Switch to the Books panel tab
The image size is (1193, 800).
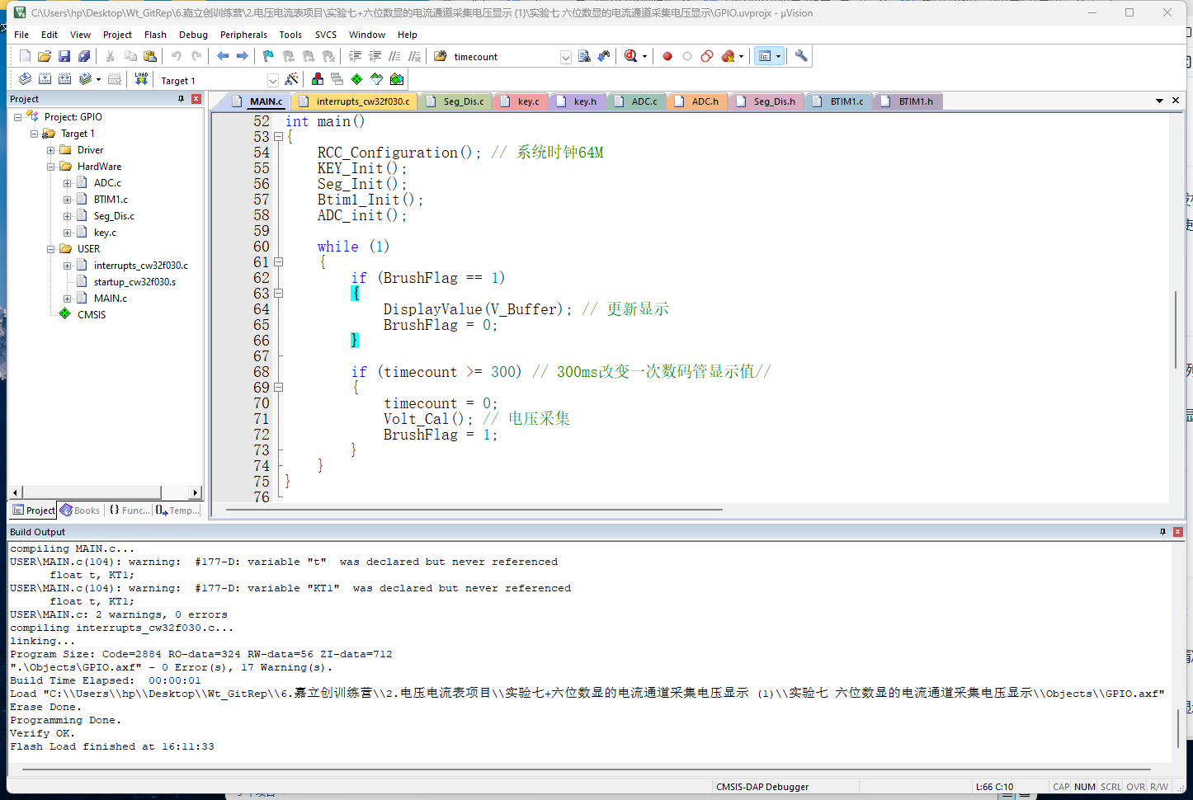click(80, 511)
